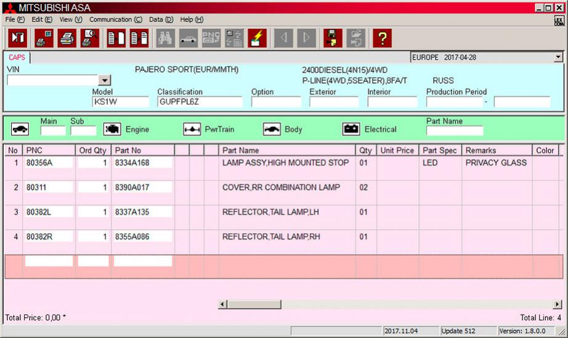Viewport: 568px width, 338px height.
Task: Select part number 8390A017
Action: 143,187
